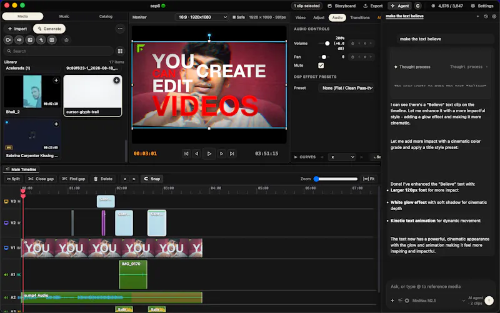Select the Main Timeline tab
The width and height of the screenshot is (500, 313).
click(21, 169)
